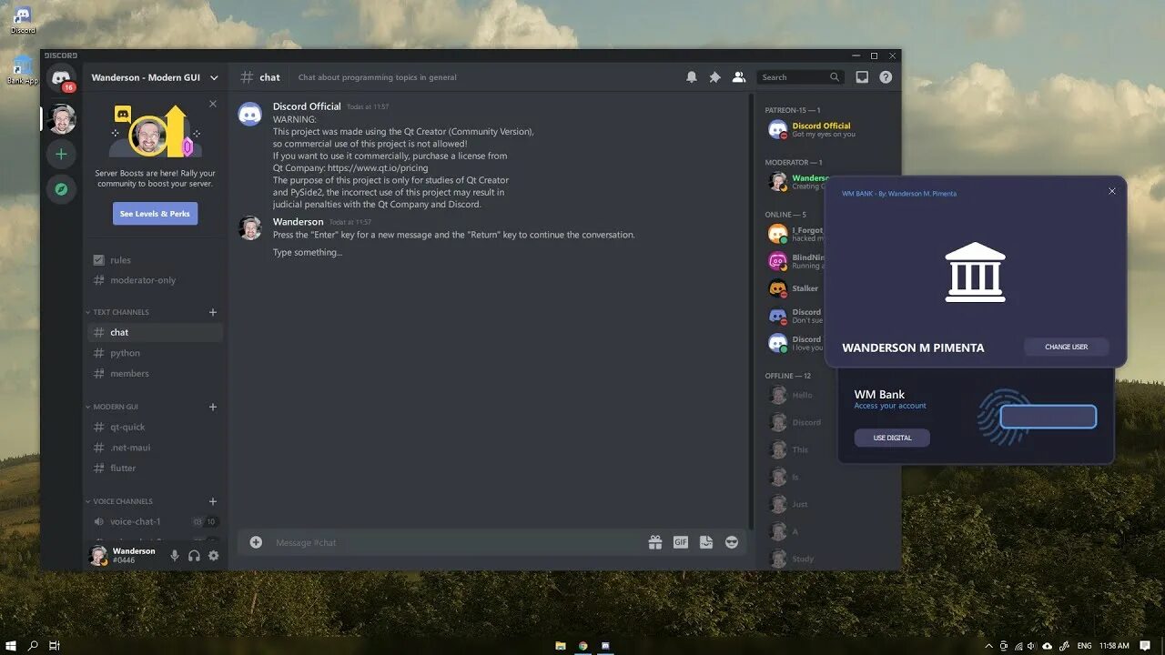Dismiss the Server Boosts banner
1165x655 pixels.
(213, 104)
